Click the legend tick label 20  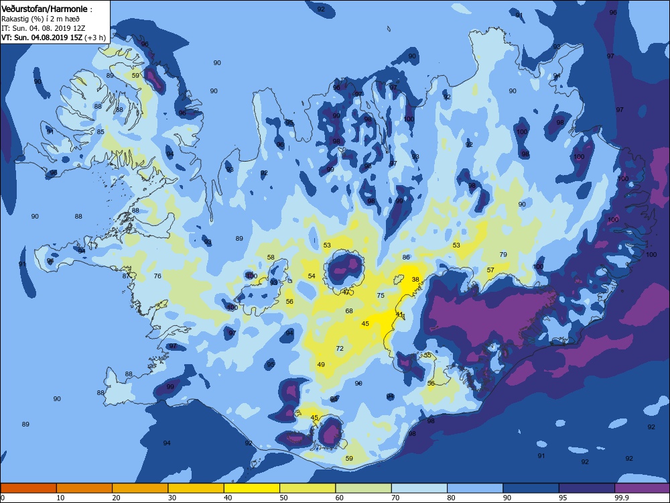(116, 498)
